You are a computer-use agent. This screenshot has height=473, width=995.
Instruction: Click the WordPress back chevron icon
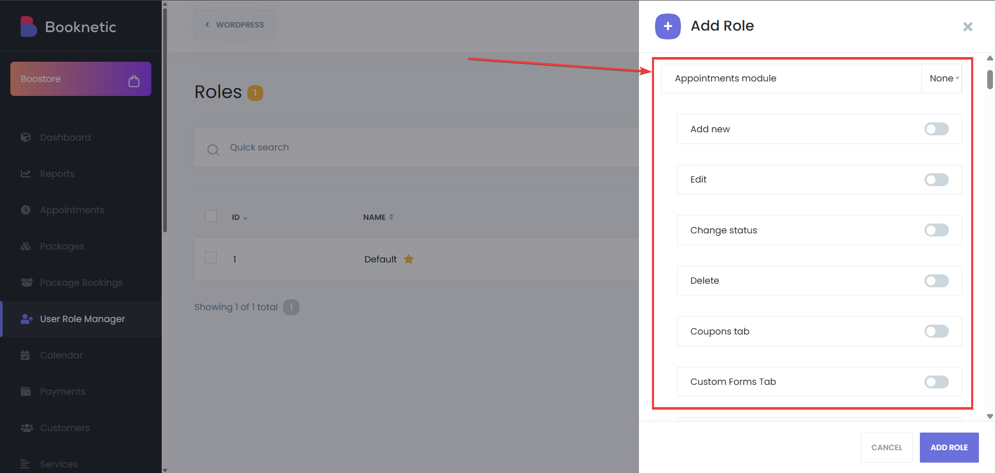pos(207,25)
